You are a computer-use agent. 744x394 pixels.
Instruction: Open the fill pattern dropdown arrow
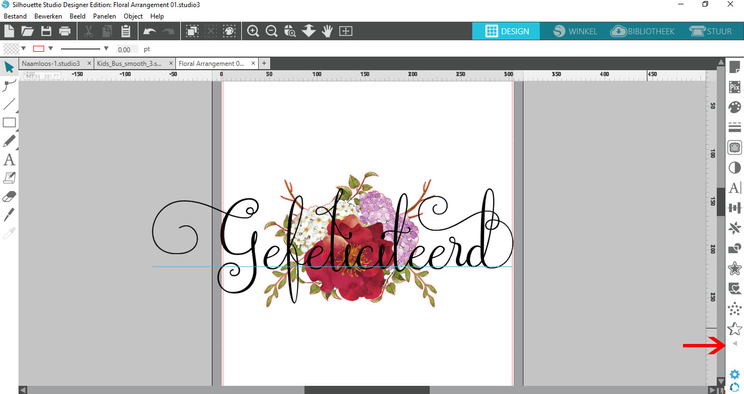coord(23,48)
